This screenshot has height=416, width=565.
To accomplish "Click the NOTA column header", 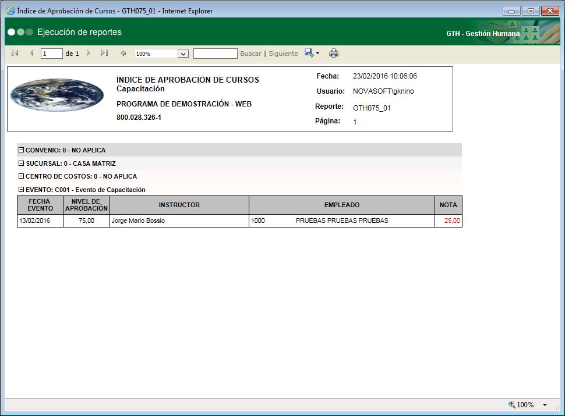I will 449,205.
